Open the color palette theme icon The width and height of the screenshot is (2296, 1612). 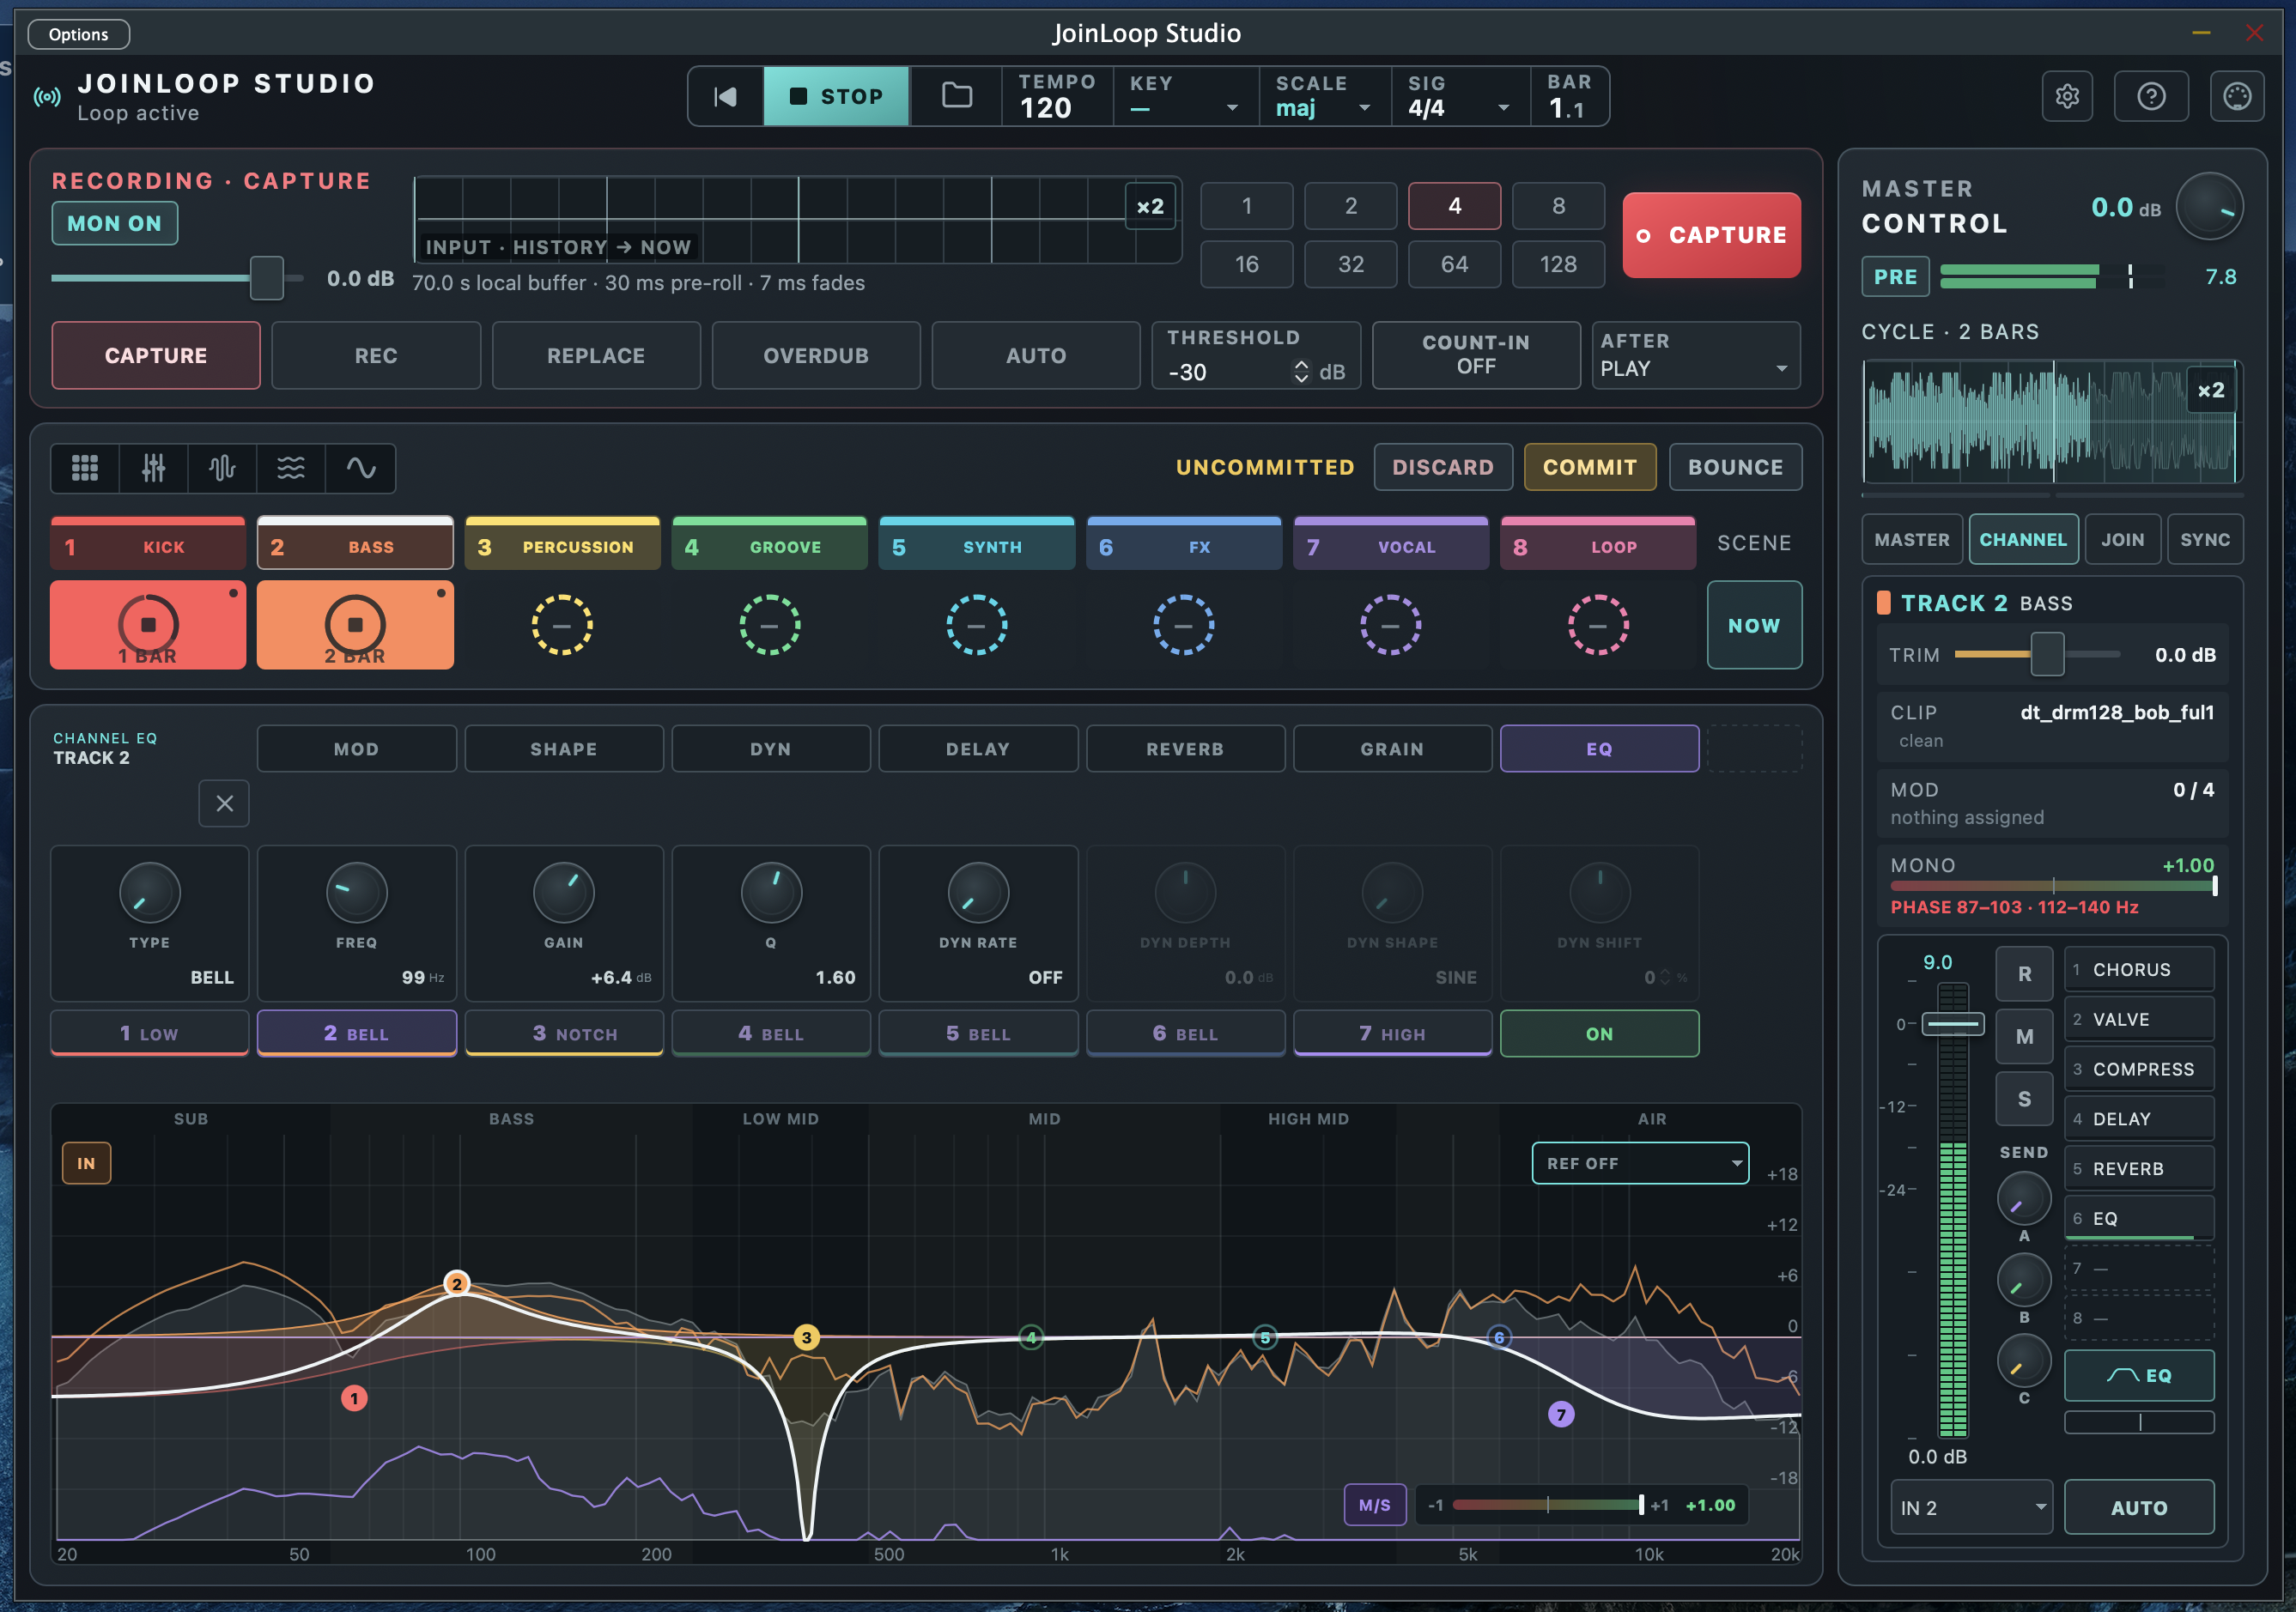(2237, 96)
